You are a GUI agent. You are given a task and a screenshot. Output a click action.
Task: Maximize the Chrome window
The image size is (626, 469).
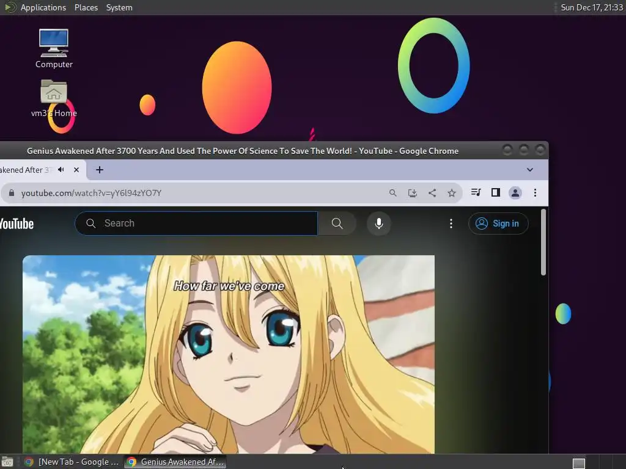tap(523, 150)
